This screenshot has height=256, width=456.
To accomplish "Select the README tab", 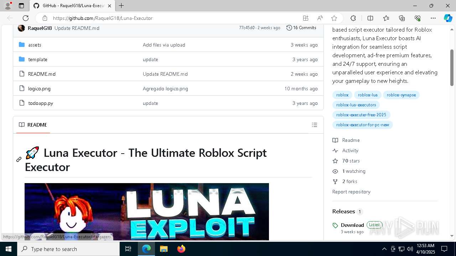I will click(33, 125).
